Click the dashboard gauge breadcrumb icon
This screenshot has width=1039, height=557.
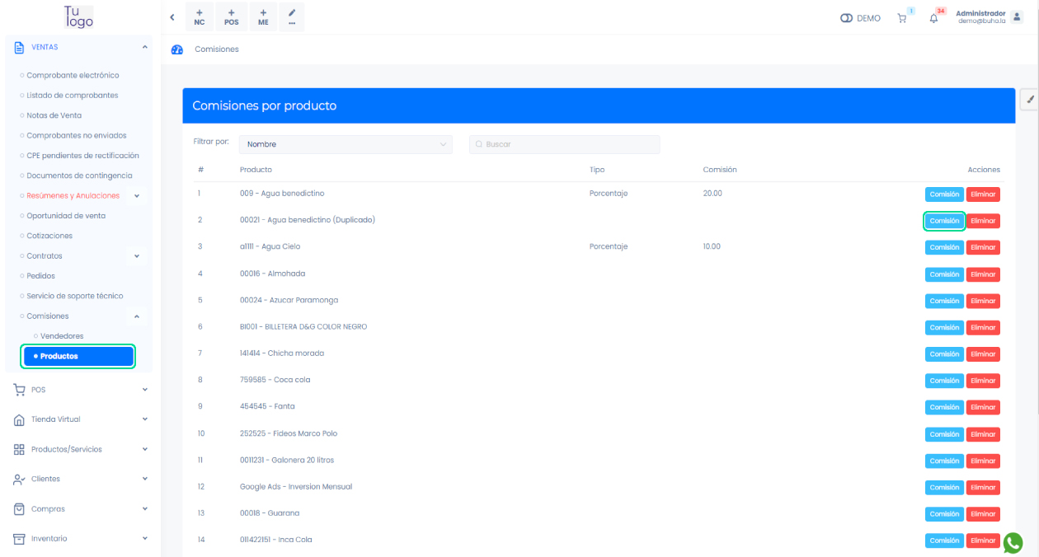click(176, 49)
